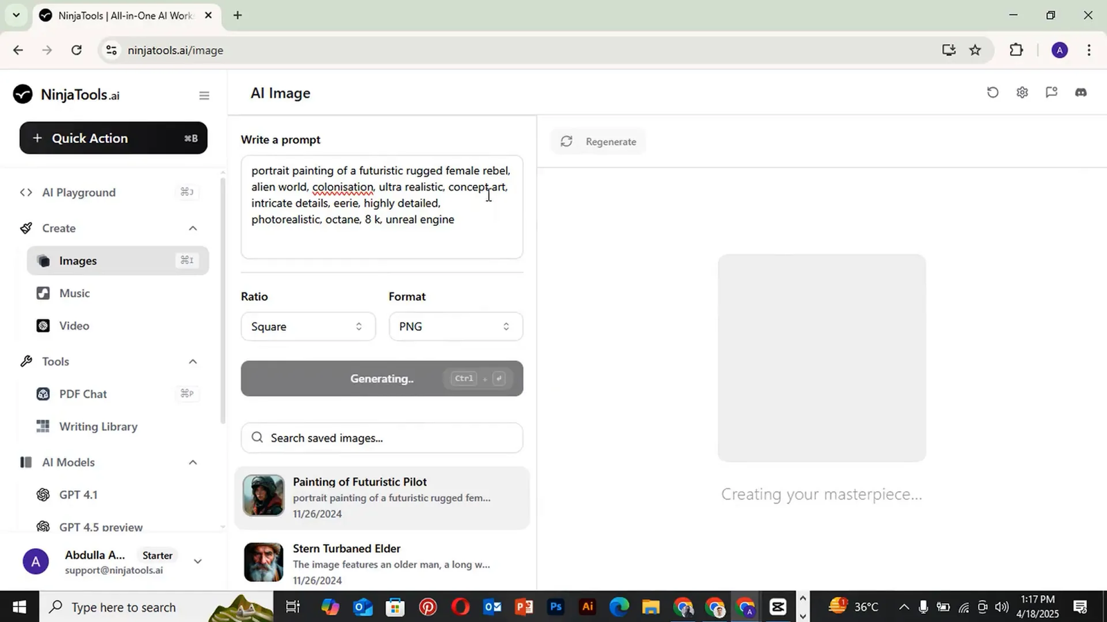The image size is (1107, 622).
Task: Open the Stern Turbaned Elder thumbnail
Action: 264,562
